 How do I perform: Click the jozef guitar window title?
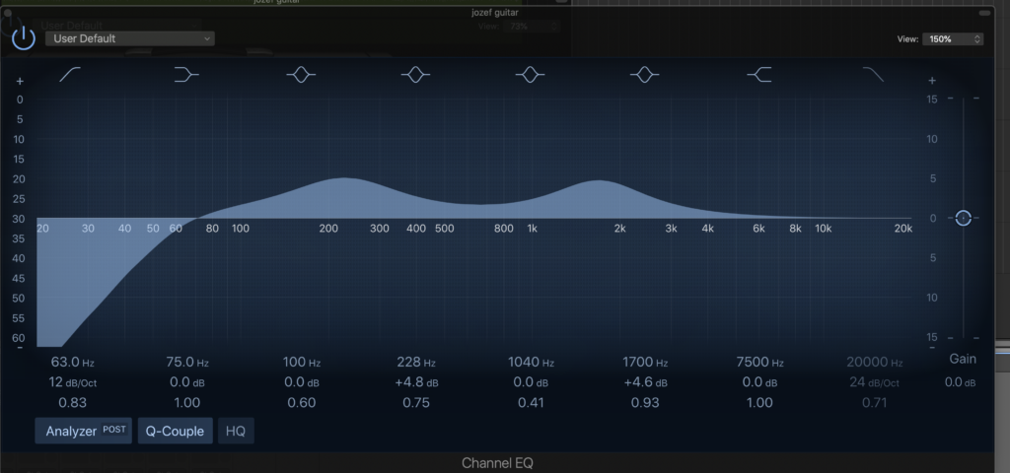(x=495, y=12)
